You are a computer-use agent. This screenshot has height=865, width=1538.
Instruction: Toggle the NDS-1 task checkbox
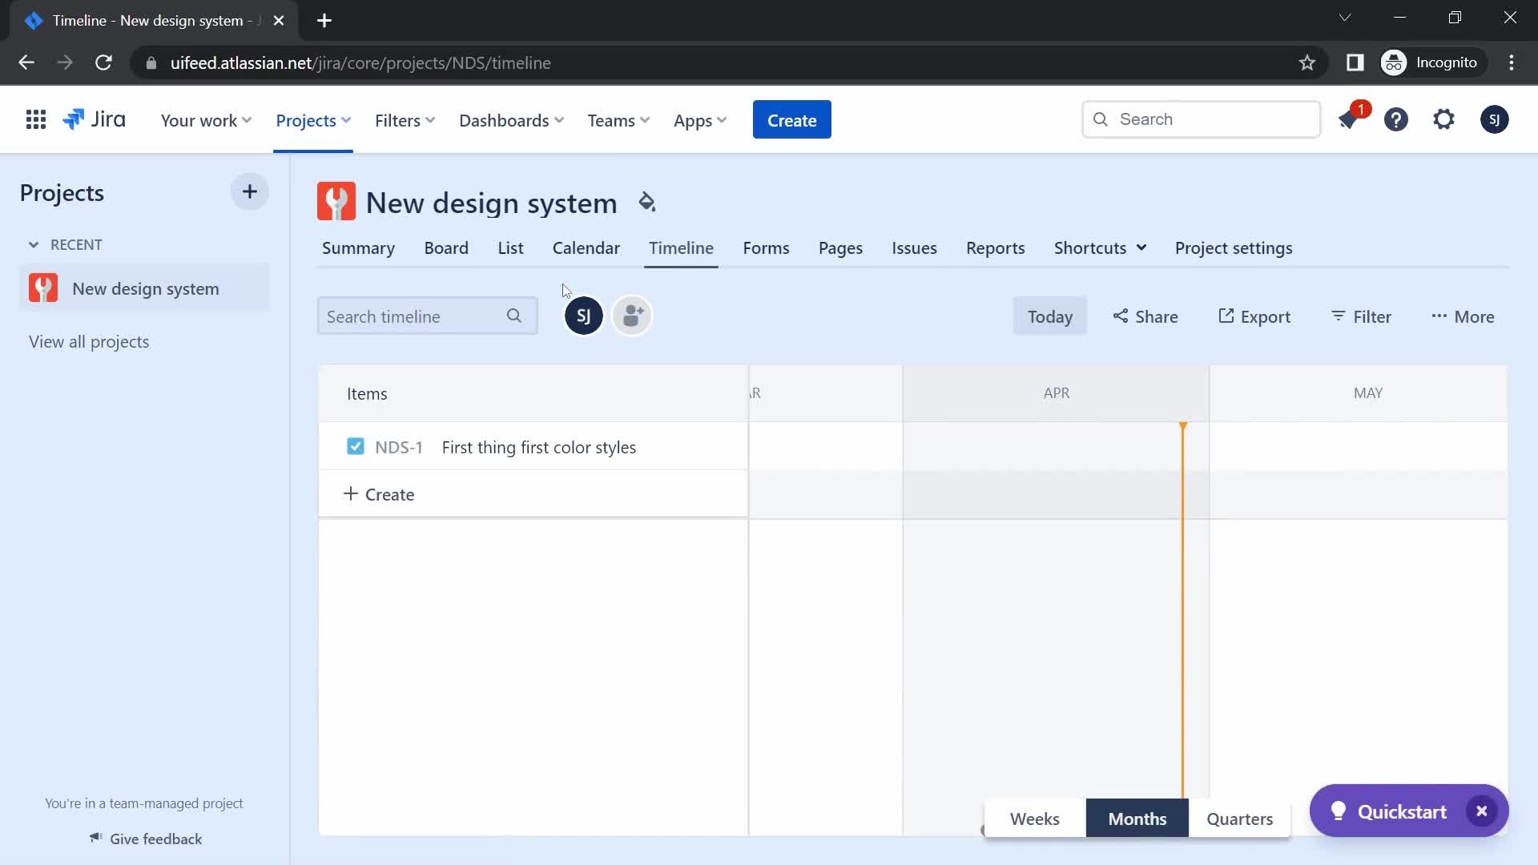pos(355,445)
